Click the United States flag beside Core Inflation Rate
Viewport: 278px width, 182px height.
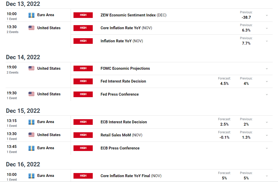tap(31, 28)
